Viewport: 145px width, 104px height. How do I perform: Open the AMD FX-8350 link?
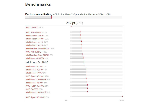32,89
